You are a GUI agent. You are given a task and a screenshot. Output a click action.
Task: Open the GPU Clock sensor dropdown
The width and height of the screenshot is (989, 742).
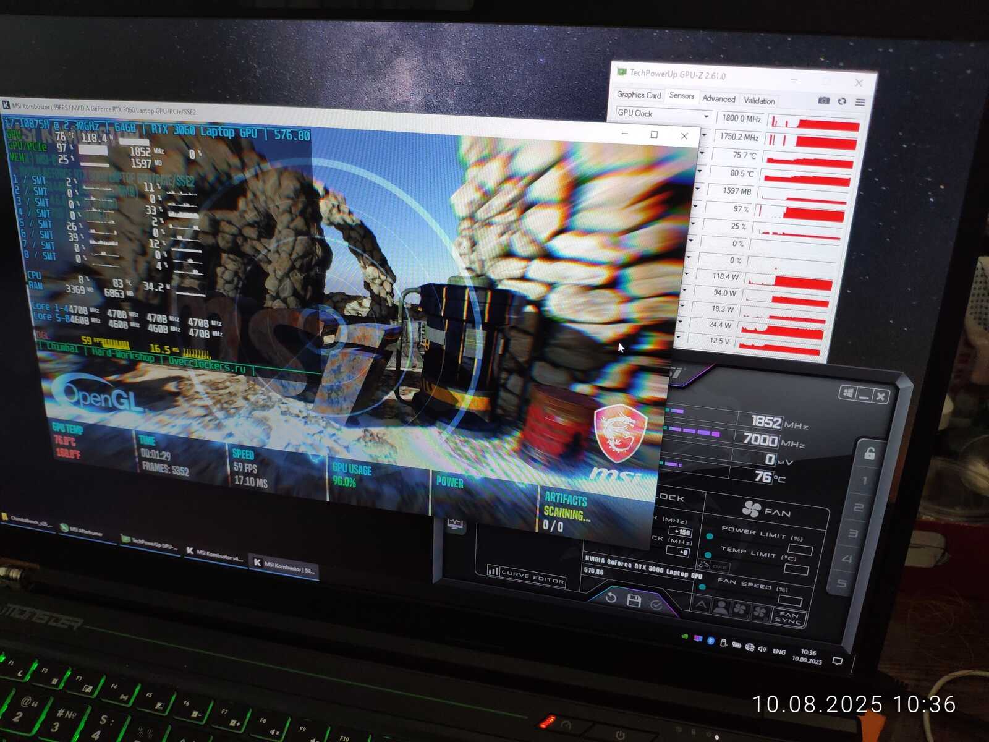click(706, 117)
